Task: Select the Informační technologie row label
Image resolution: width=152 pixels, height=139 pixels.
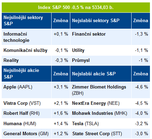Action: [x=26, y=37]
